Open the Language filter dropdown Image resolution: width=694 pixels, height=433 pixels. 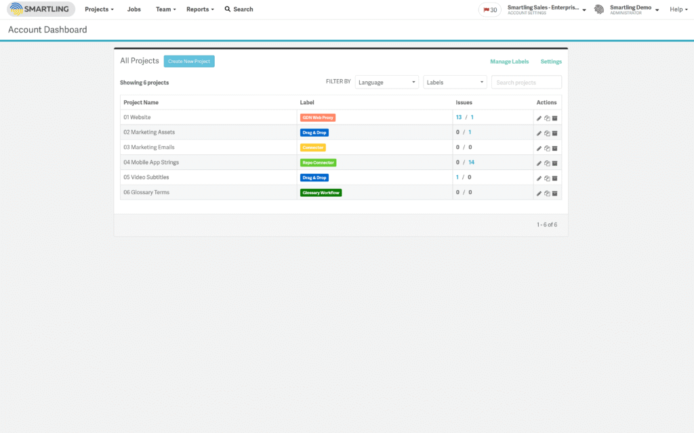[x=386, y=81]
